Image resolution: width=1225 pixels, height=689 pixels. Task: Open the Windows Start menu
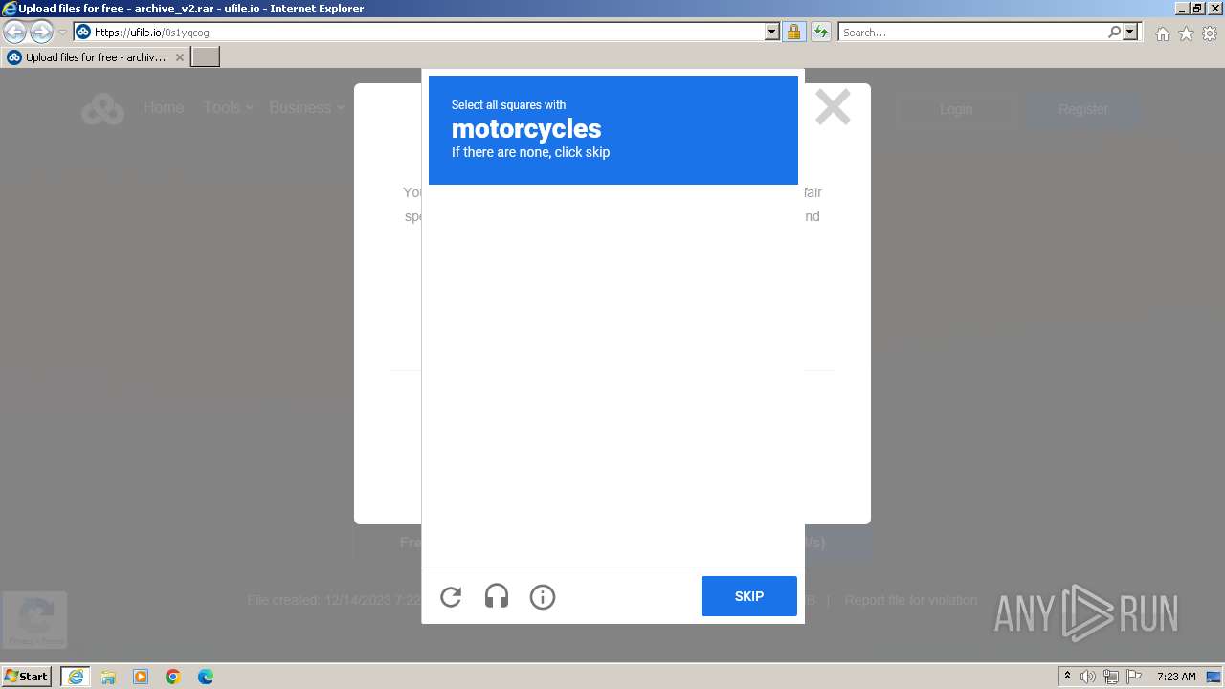(x=26, y=676)
